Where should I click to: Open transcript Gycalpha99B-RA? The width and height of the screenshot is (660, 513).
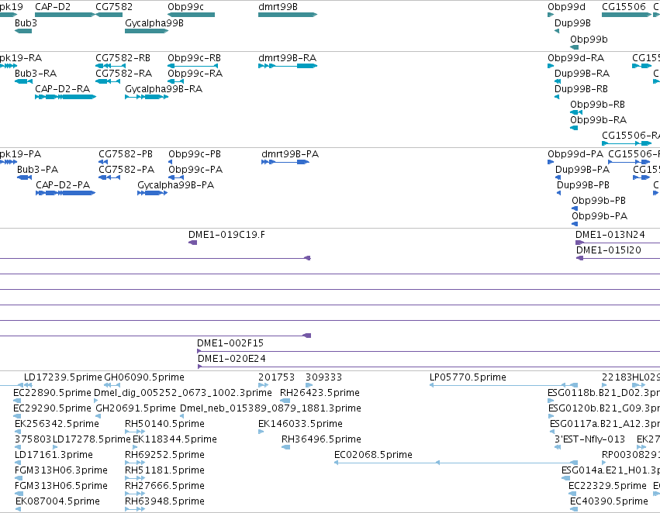point(147,97)
